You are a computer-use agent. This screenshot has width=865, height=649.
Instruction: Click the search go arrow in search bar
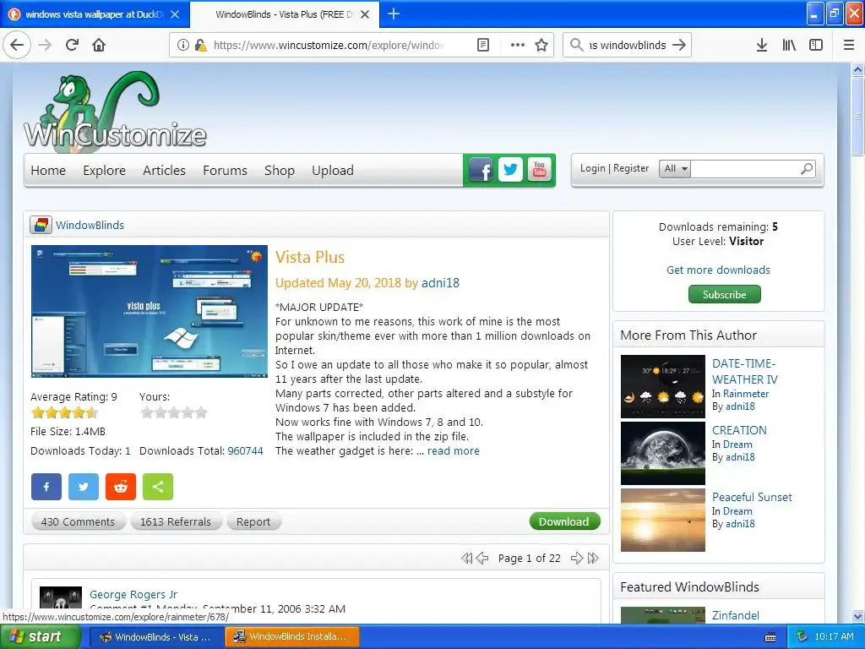pyautogui.click(x=679, y=45)
